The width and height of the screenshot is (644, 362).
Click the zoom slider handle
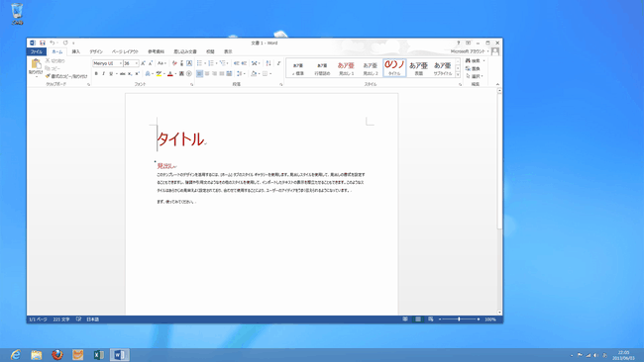(x=459, y=318)
